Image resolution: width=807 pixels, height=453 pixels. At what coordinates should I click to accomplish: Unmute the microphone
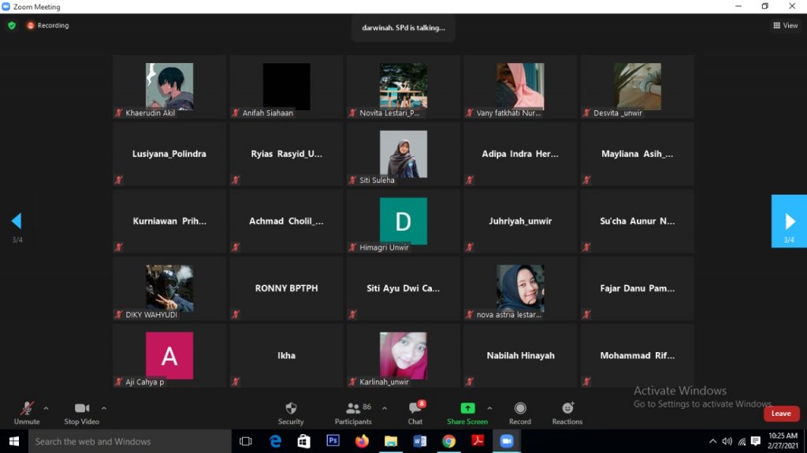point(27,408)
